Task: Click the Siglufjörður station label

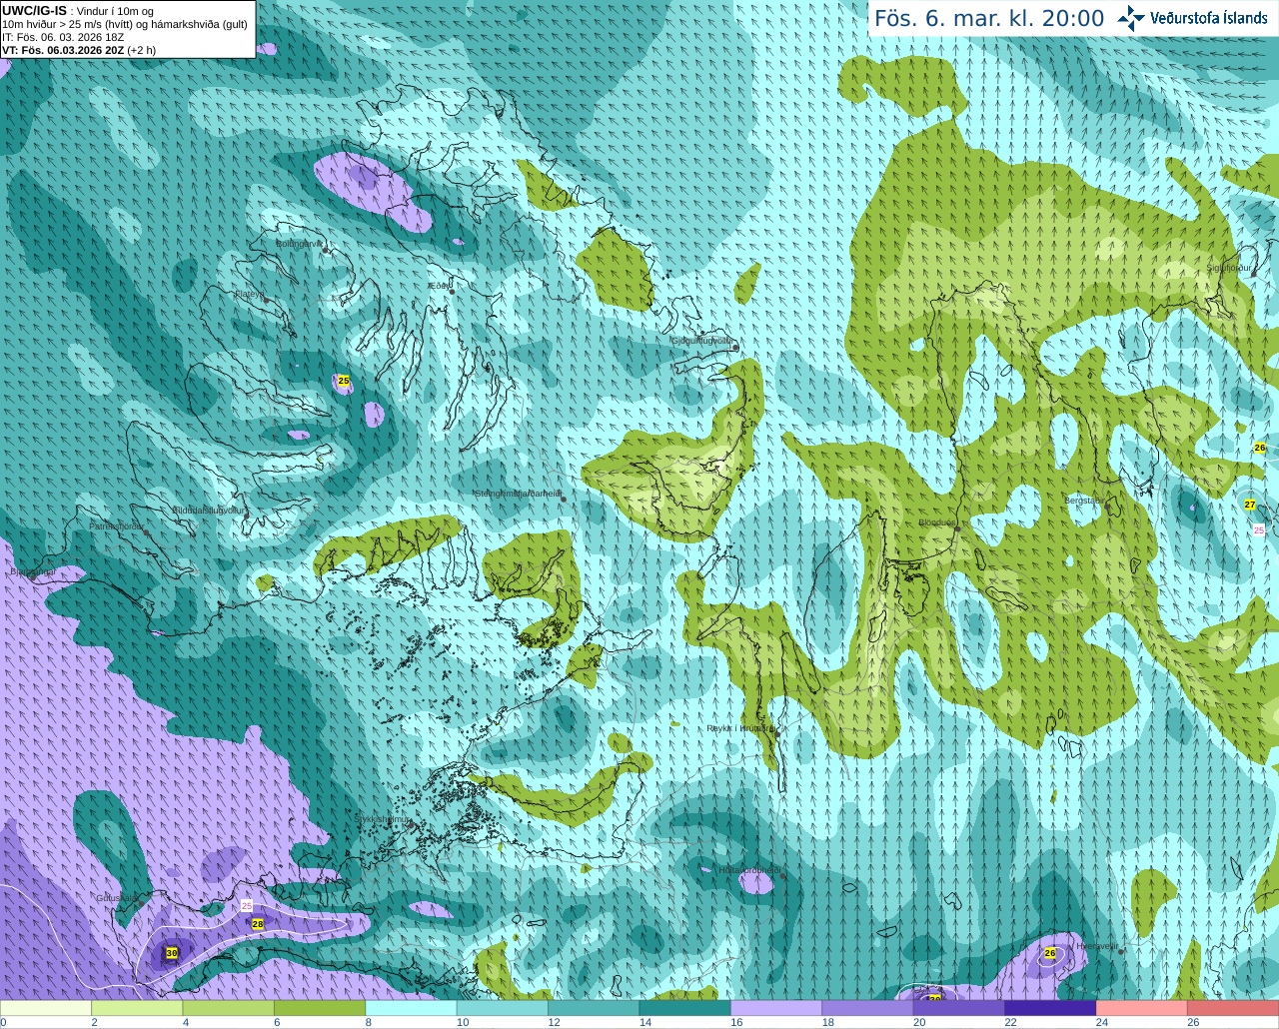Action: tap(1229, 268)
